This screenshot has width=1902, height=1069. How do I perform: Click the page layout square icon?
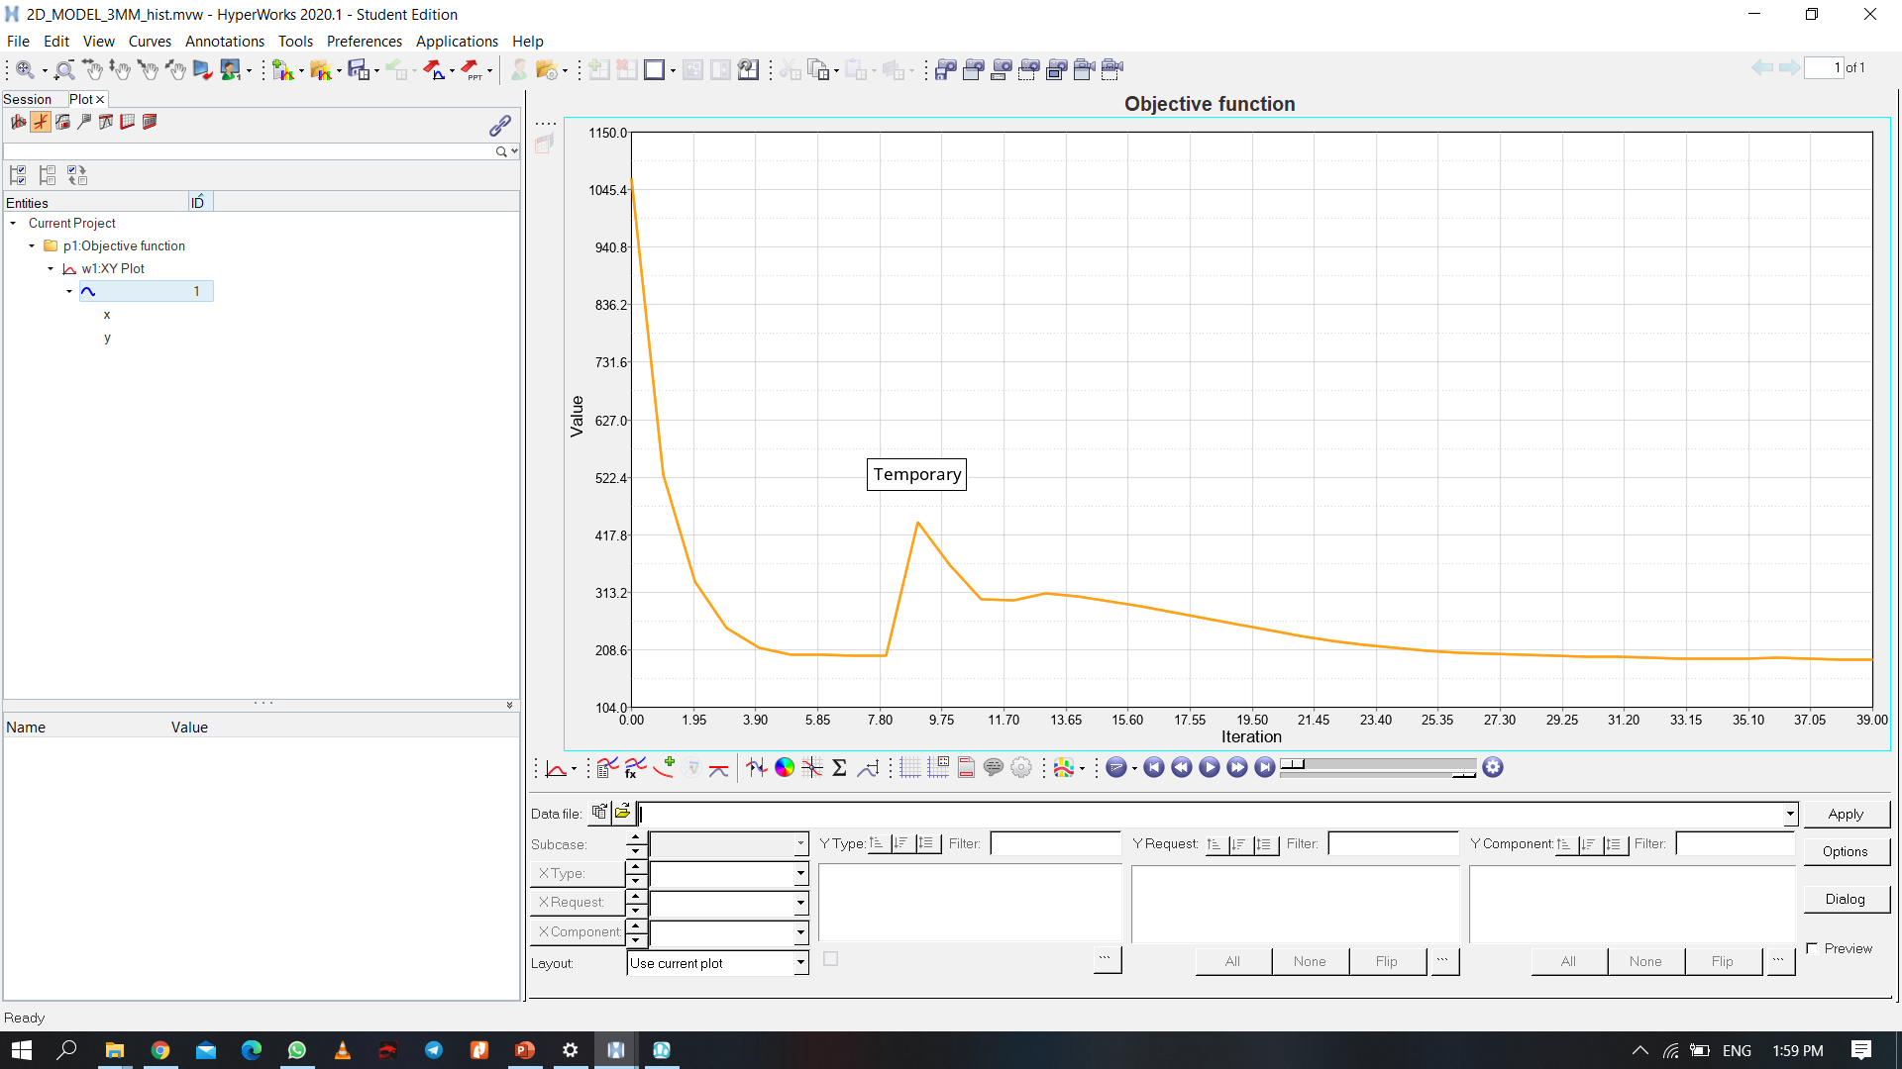[654, 70]
